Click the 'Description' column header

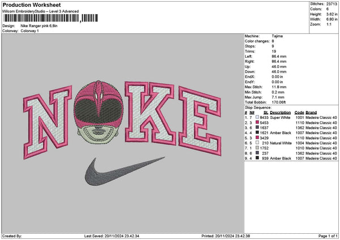tap(280, 113)
